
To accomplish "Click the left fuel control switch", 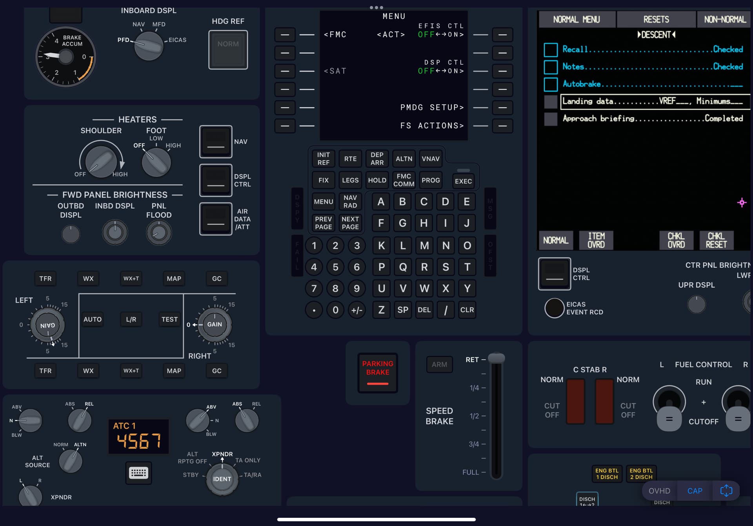I will pos(669,409).
